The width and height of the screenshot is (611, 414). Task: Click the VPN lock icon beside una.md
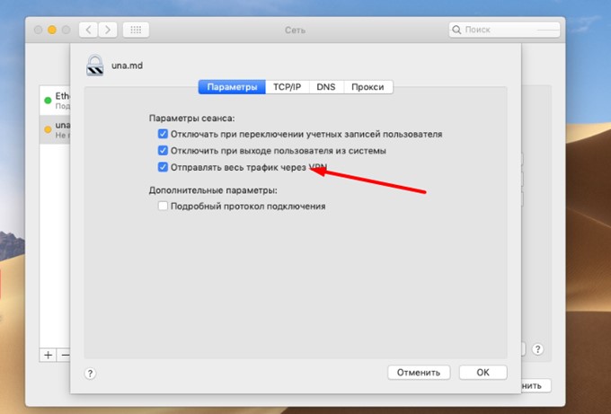coord(94,65)
